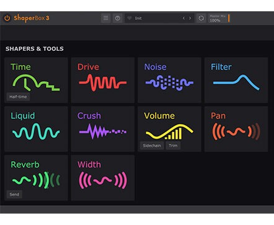The width and height of the screenshot is (274, 225).
Task: Click the SHAPERS & TOOLS heading
Action: point(35,49)
